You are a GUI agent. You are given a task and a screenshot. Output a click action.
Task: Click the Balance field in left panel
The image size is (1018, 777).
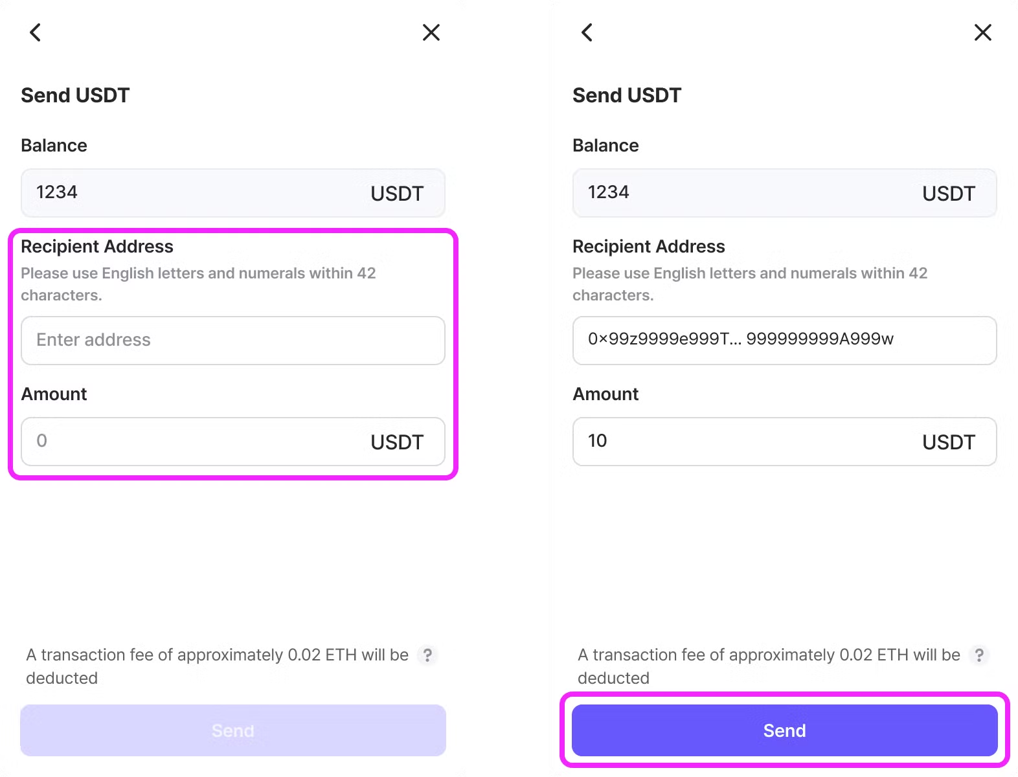(194, 193)
